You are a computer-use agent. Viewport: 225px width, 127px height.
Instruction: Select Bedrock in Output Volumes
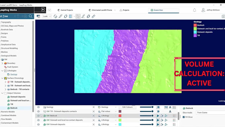click(x=14, y=108)
